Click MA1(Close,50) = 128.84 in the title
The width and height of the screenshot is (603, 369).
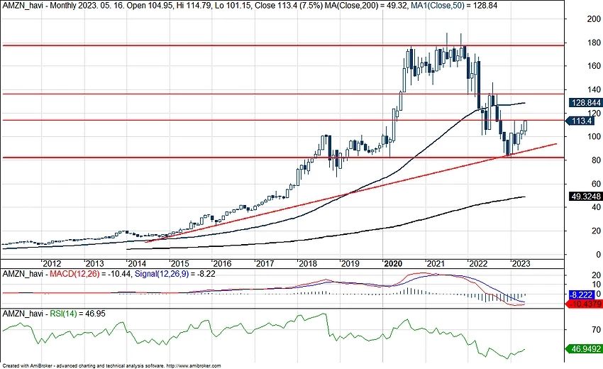454,6
